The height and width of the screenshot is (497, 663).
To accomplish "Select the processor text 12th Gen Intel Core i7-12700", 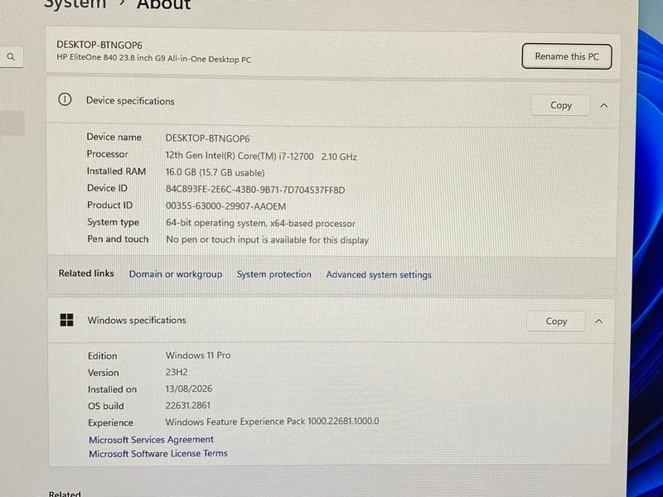I will coord(261,156).
